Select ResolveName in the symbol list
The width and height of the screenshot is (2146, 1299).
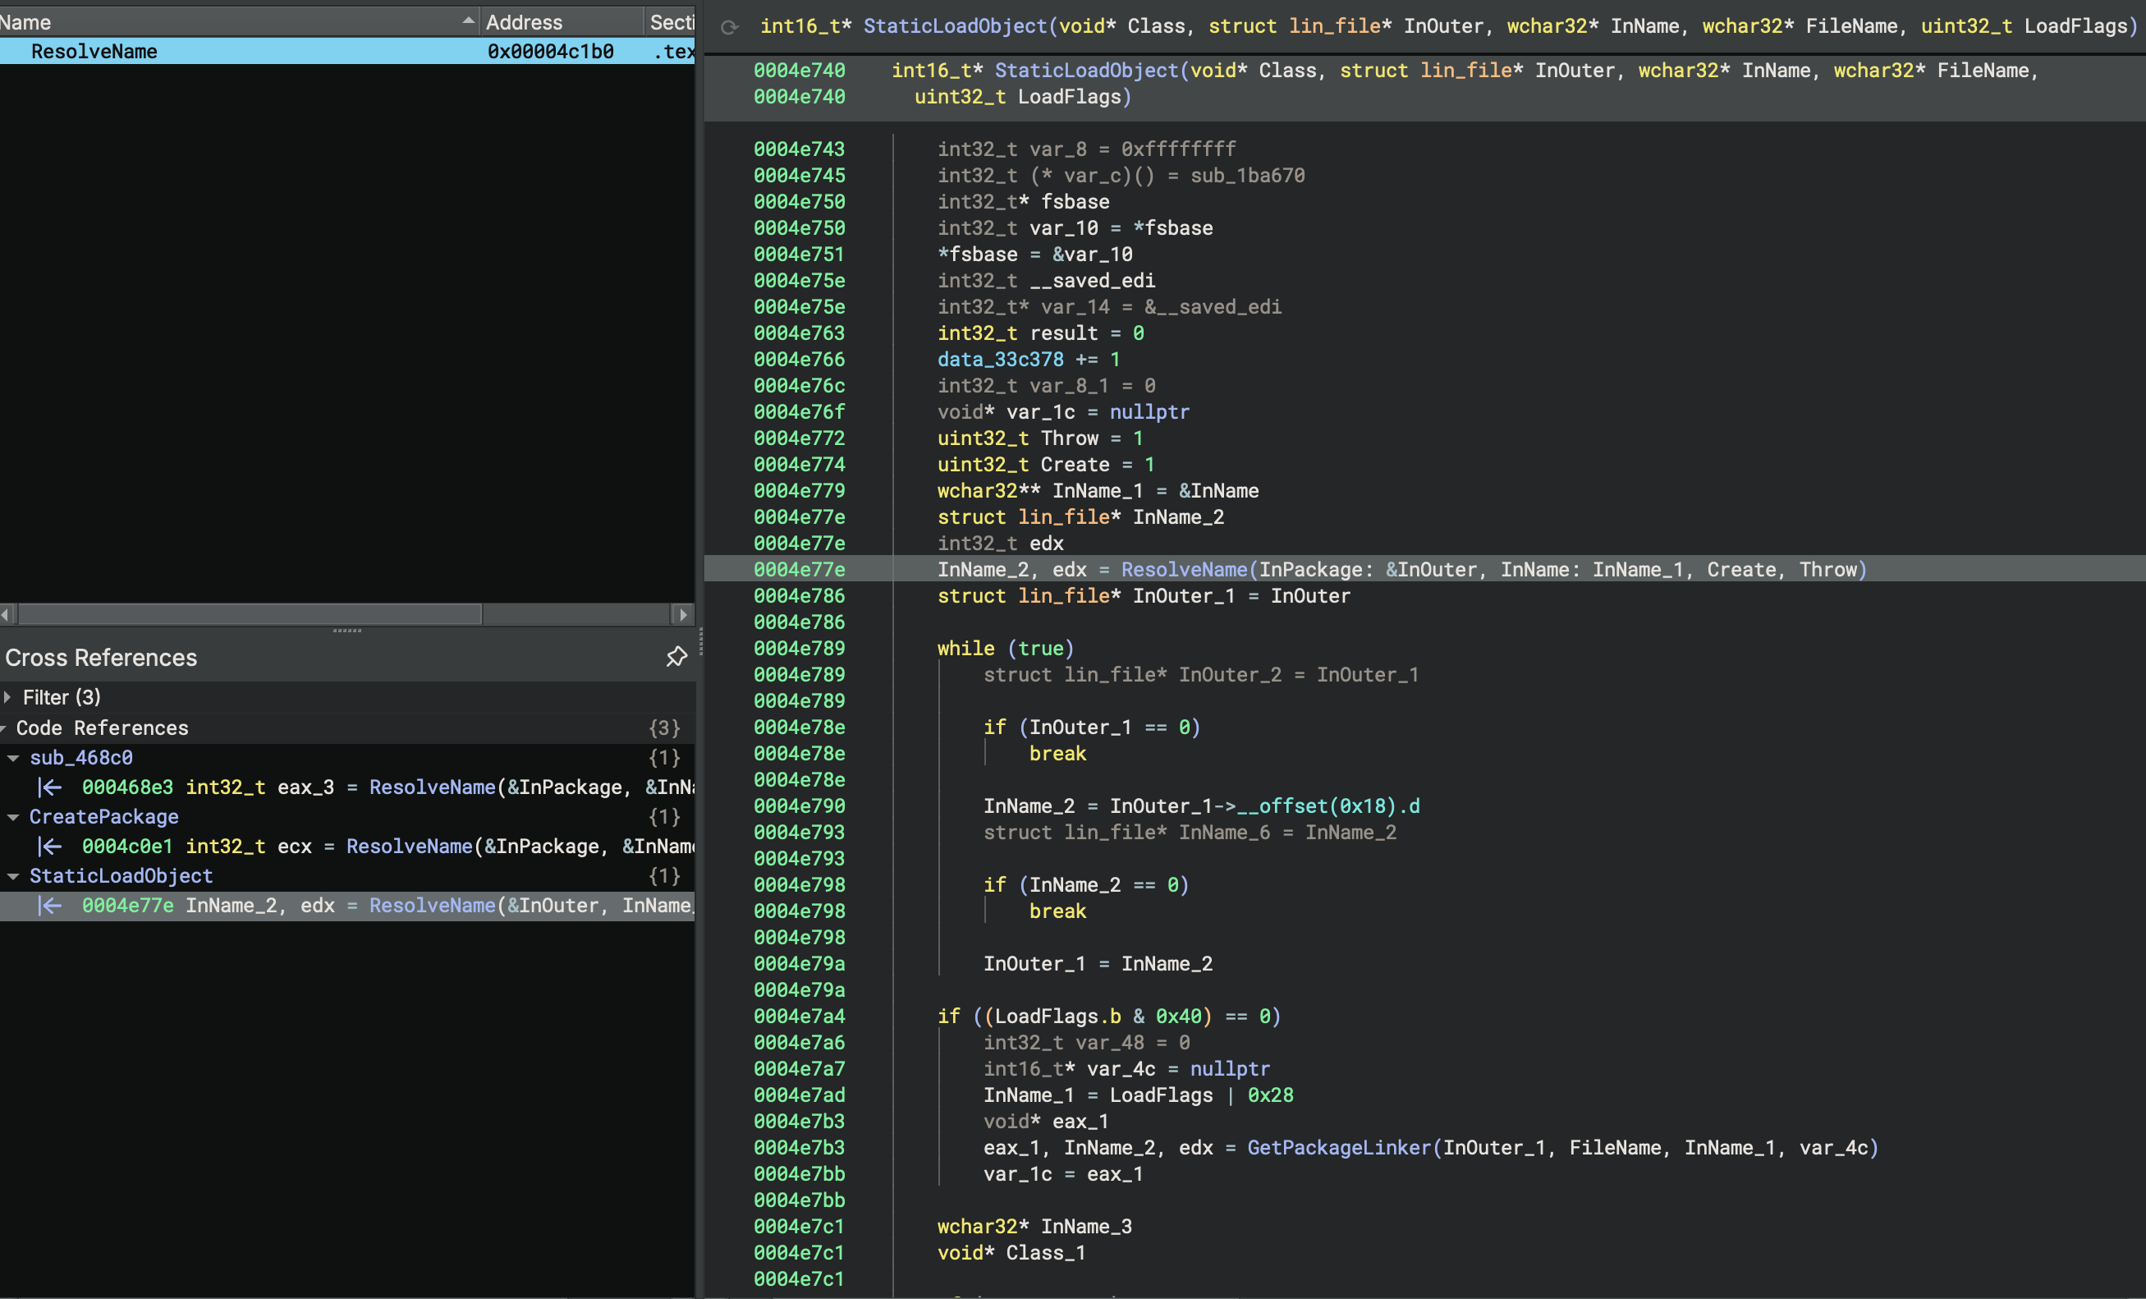(x=95, y=52)
